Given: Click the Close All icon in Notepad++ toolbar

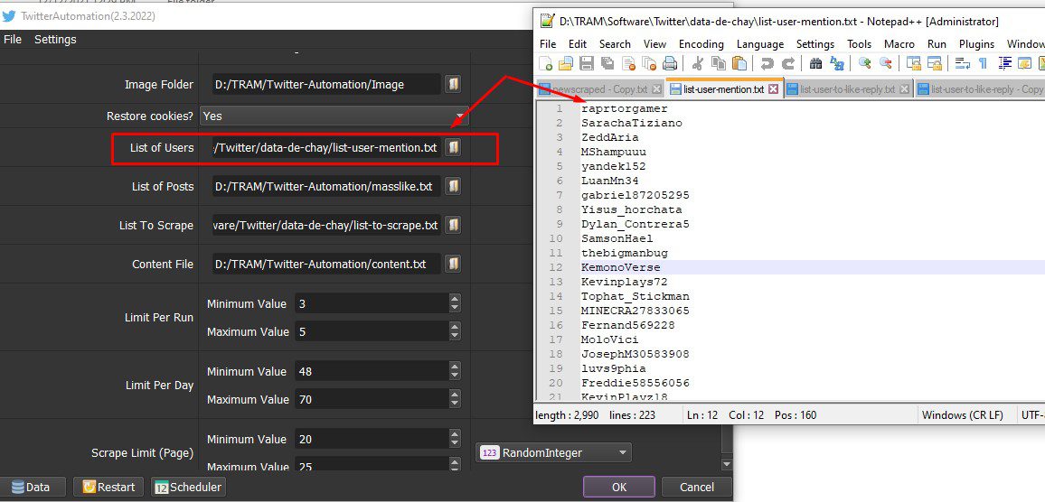Looking at the screenshot, I should click(x=649, y=64).
